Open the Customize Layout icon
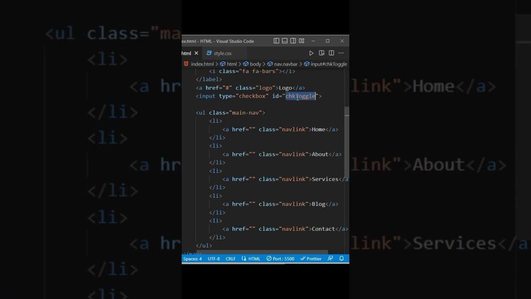The image size is (531, 299). click(x=302, y=41)
